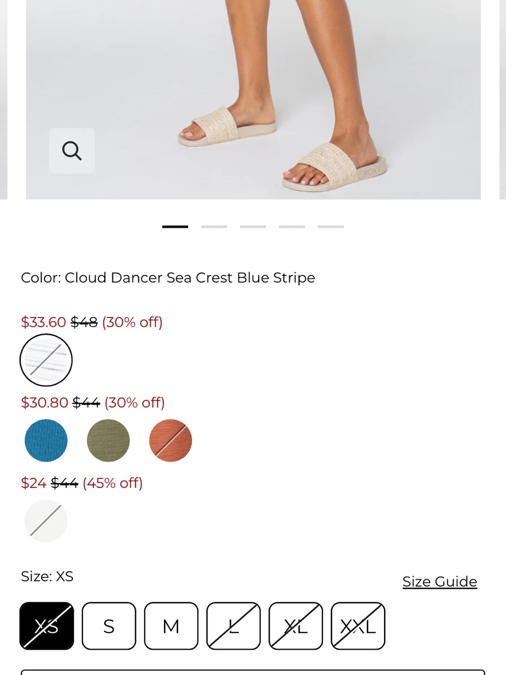Open the magnifier zoom icon on product image
The image size is (506, 675).
[72, 151]
